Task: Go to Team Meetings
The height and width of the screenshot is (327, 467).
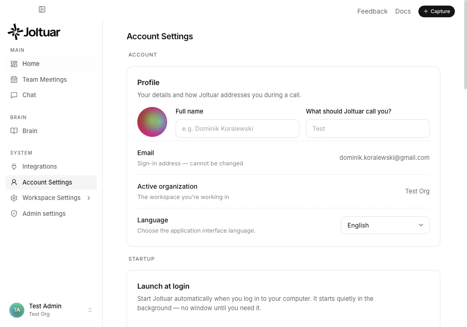Action: (51, 79)
